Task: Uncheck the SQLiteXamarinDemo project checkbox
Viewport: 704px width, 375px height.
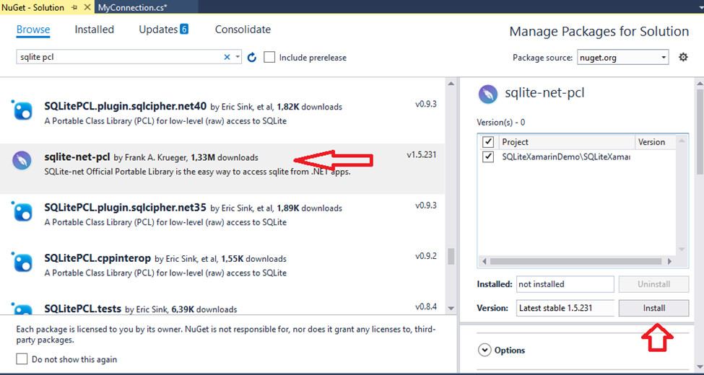Action: 487,157
